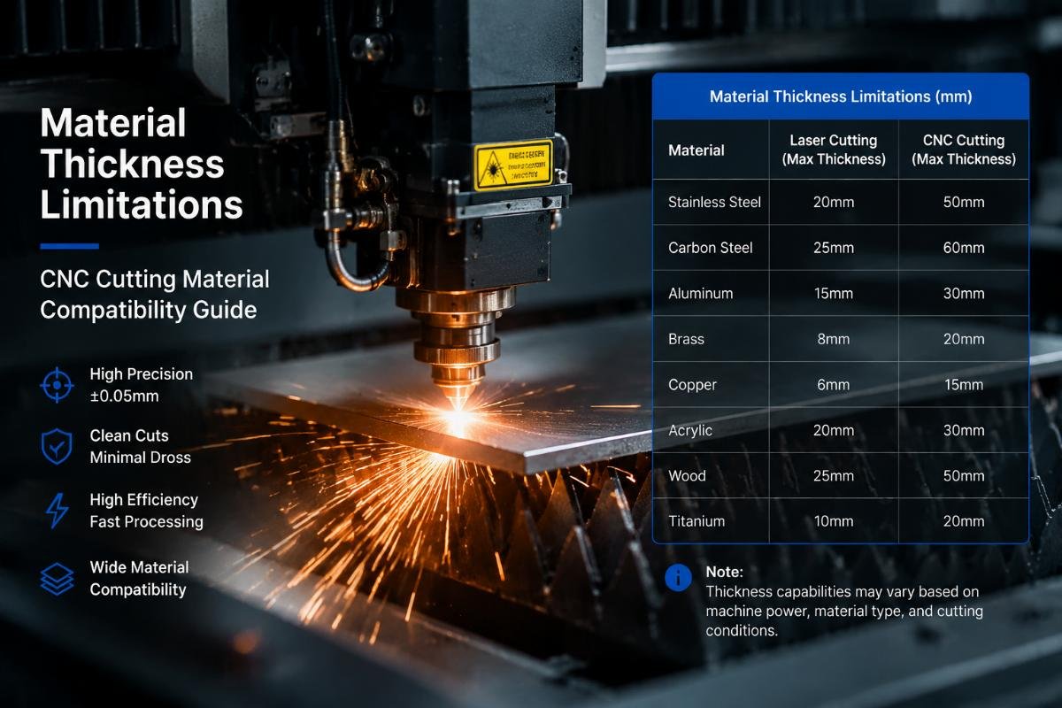Click the 'CNC Cutting Material Compatibility Guide' subtitle
This screenshot has height=708, width=1062.
[x=155, y=295]
